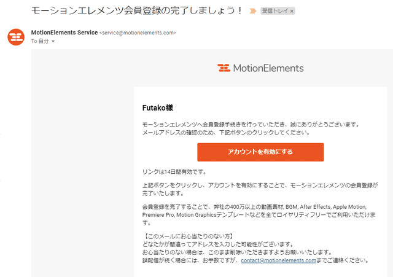
Task: Click the リンクは14日間有効です line
Action: tap(174, 172)
